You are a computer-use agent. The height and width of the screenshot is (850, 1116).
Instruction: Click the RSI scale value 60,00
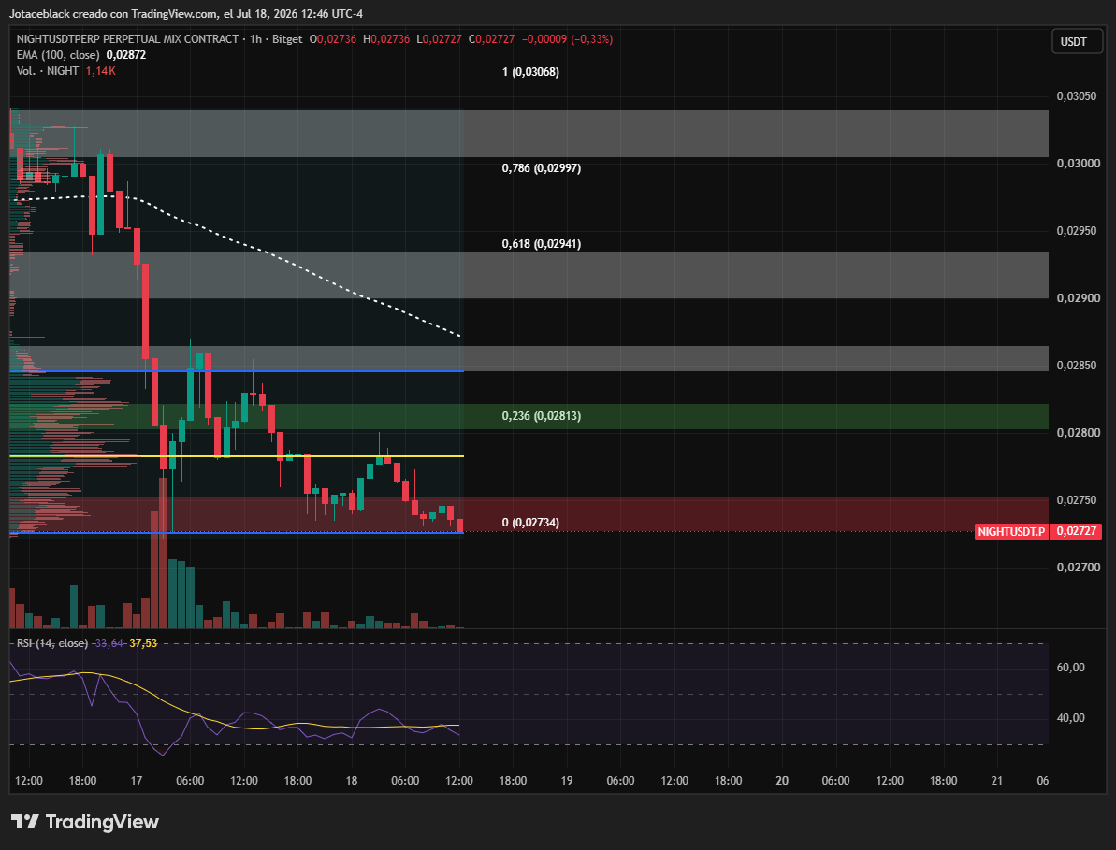click(x=1070, y=668)
